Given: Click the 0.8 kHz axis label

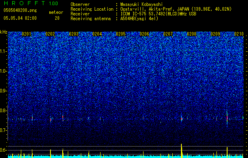Looking at the screenshot, I should point(4,111).
